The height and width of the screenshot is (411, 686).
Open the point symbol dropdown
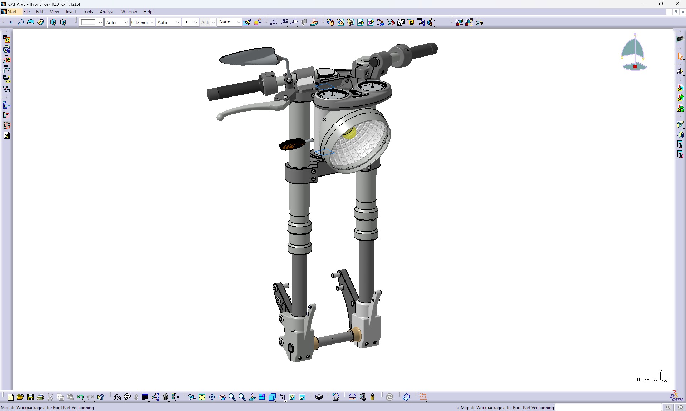click(195, 22)
